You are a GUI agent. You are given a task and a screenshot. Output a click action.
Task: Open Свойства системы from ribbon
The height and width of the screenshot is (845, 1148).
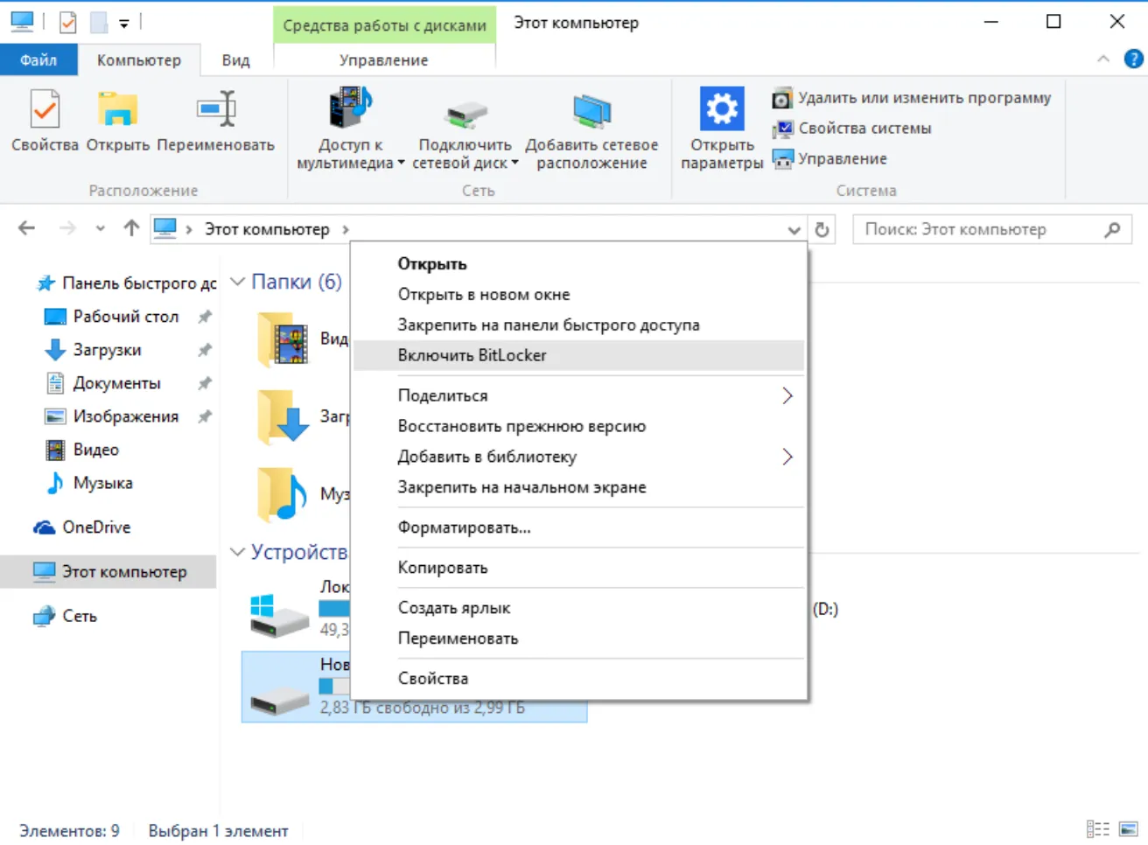pyautogui.click(x=851, y=129)
